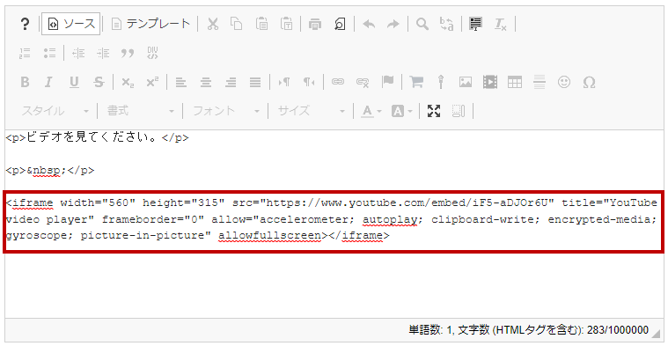The width and height of the screenshot is (668, 346).
Task: Click the Copy icon
Action: point(237,24)
